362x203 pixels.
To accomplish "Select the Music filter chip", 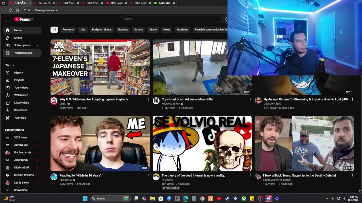I will pyautogui.click(x=153, y=30).
